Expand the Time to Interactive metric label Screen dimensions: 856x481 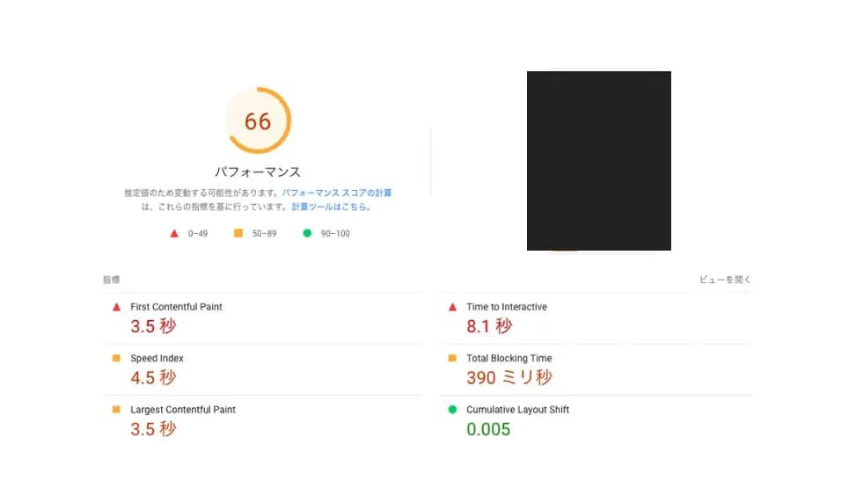[507, 307]
